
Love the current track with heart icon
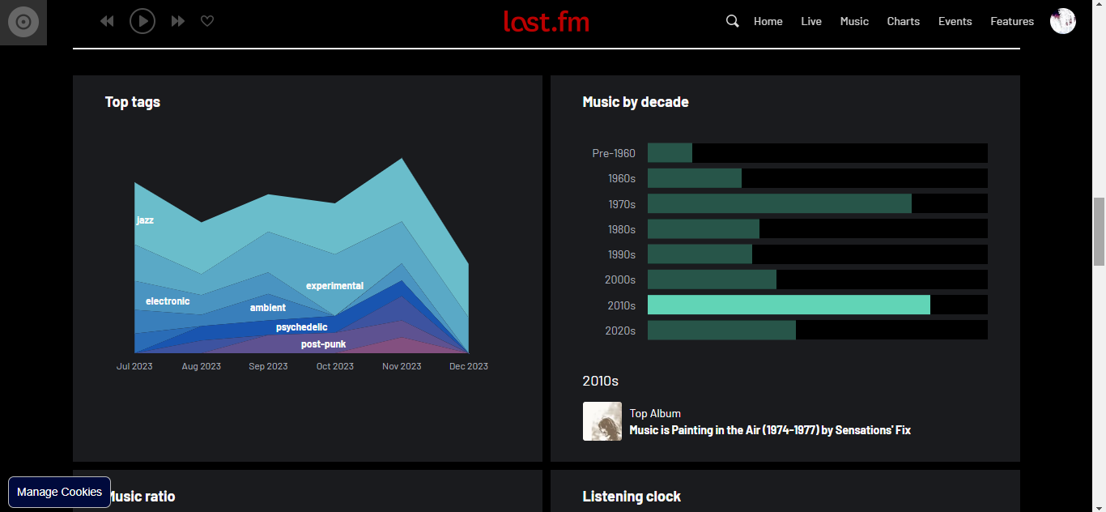(x=207, y=21)
